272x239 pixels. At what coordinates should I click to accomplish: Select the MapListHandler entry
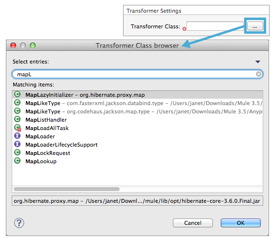pos(138,120)
